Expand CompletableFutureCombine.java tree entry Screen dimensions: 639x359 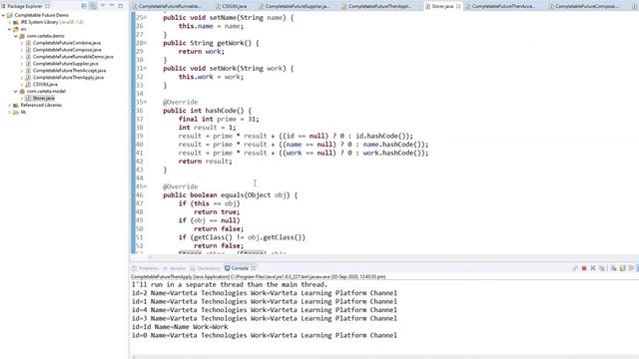[x=22, y=43]
